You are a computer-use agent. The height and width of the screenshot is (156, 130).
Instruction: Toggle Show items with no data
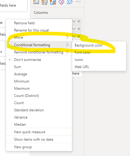pos(39,139)
